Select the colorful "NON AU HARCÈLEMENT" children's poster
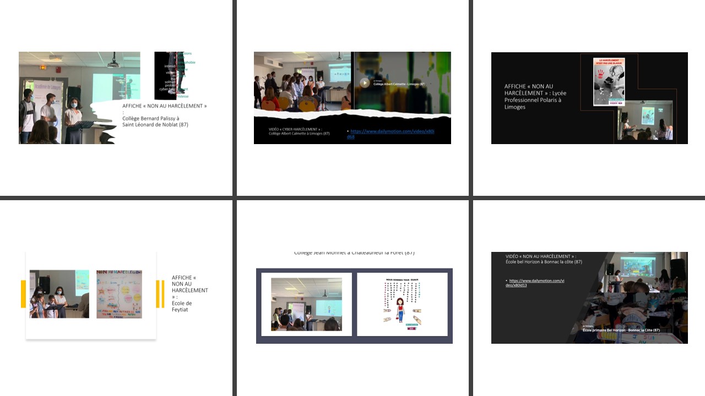This screenshot has height=396, width=705. pyautogui.click(x=119, y=294)
